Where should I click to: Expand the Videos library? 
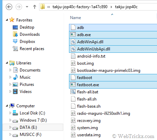10,92
